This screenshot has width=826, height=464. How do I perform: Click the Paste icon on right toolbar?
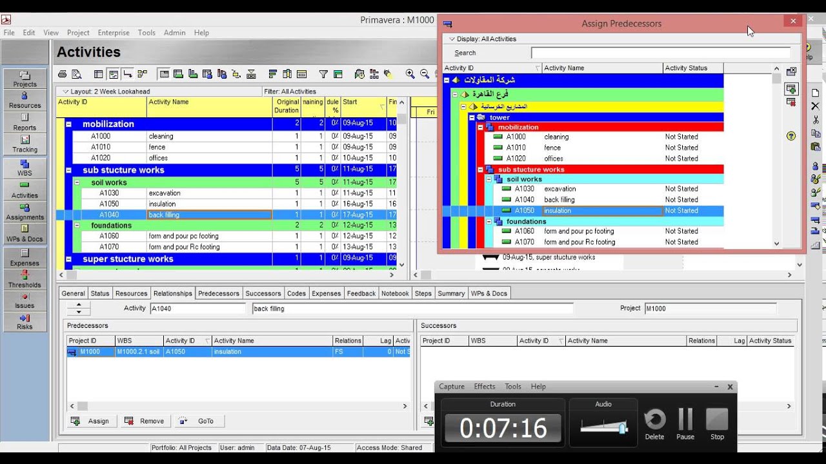point(815,148)
